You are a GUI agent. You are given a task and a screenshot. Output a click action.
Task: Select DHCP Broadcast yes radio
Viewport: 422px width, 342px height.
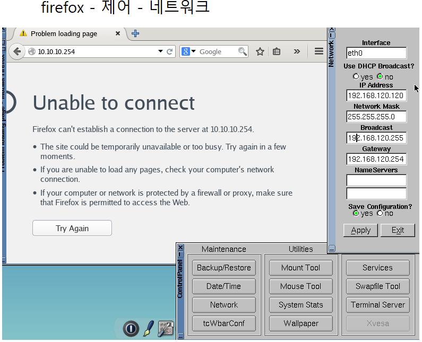pos(356,77)
